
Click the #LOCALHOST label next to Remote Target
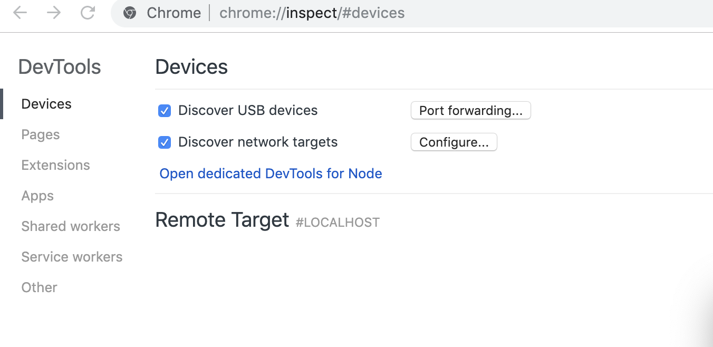tap(338, 222)
